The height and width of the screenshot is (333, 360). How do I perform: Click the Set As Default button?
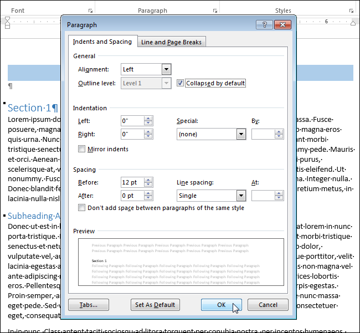tap(155, 305)
